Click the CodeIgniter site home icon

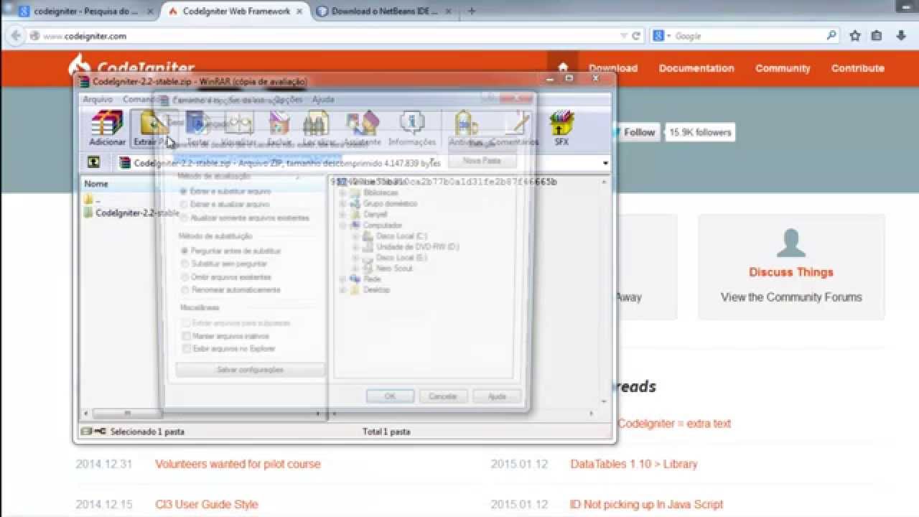coord(563,68)
